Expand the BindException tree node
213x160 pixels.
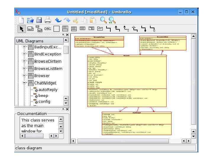tap(24, 54)
